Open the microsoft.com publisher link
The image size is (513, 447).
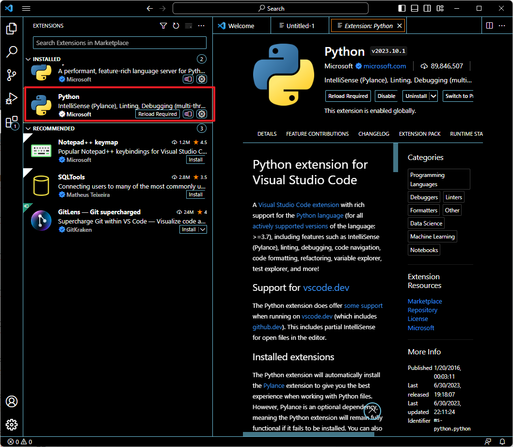[x=385, y=66]
